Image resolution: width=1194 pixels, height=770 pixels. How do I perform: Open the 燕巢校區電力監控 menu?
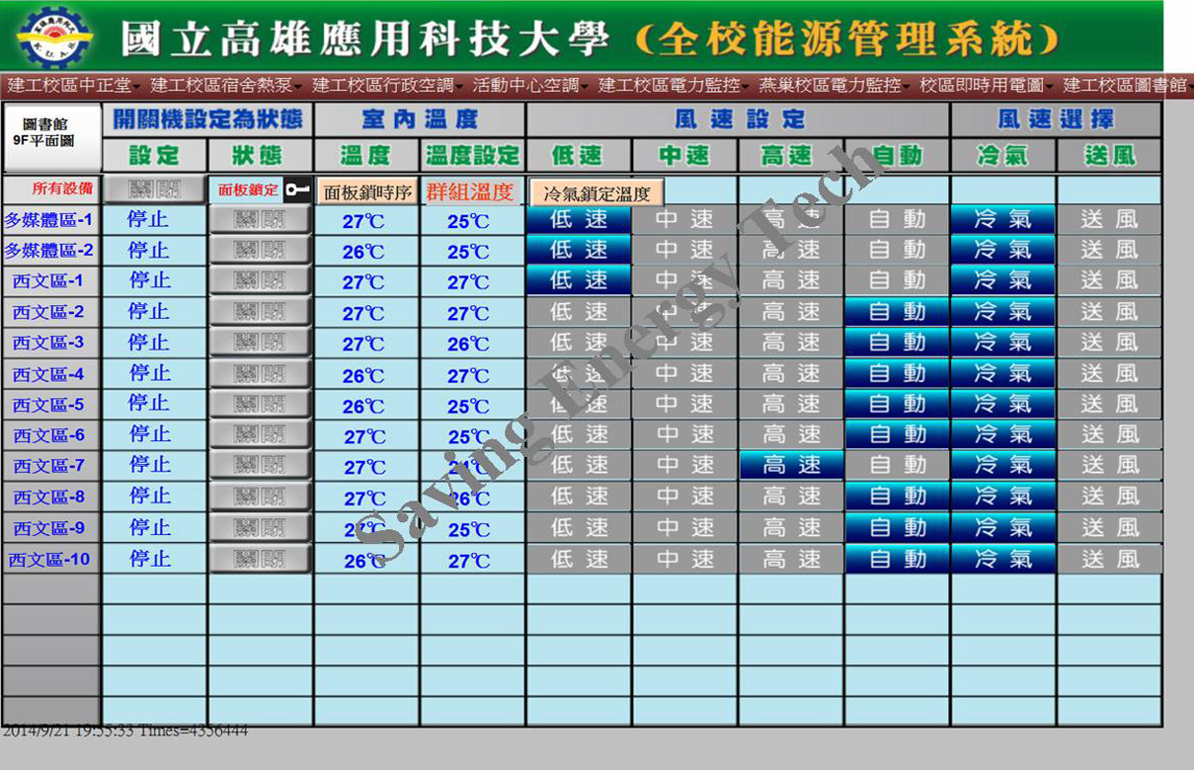click(835, 86)
